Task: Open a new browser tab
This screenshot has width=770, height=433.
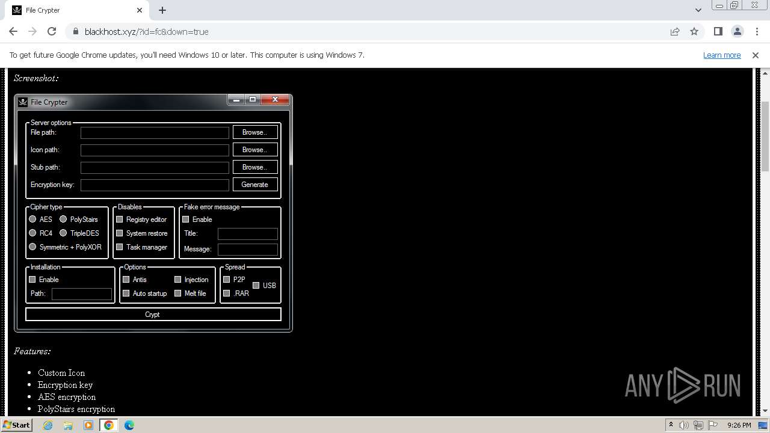Action: pos(162,10)
